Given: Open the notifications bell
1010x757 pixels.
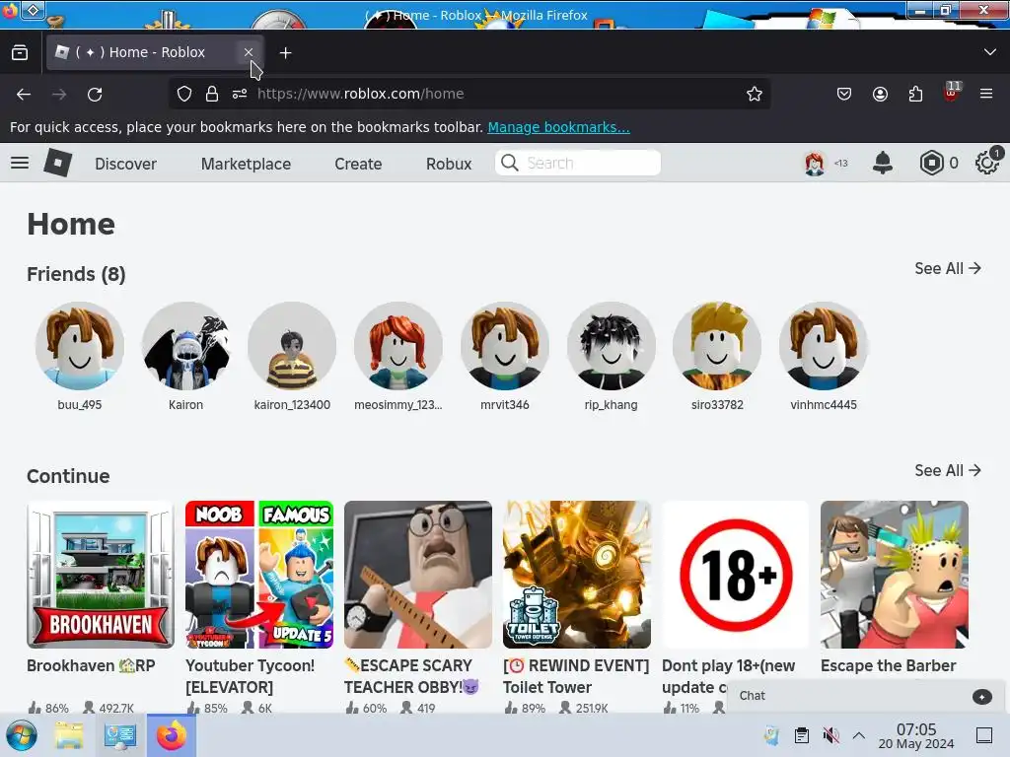Looking at the screenshot, I should 883,163.
